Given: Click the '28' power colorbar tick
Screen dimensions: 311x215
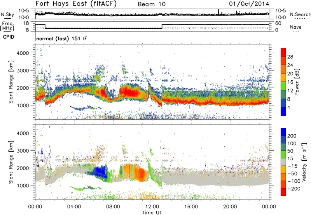Looking at the screenshot, I should [290, 57].
